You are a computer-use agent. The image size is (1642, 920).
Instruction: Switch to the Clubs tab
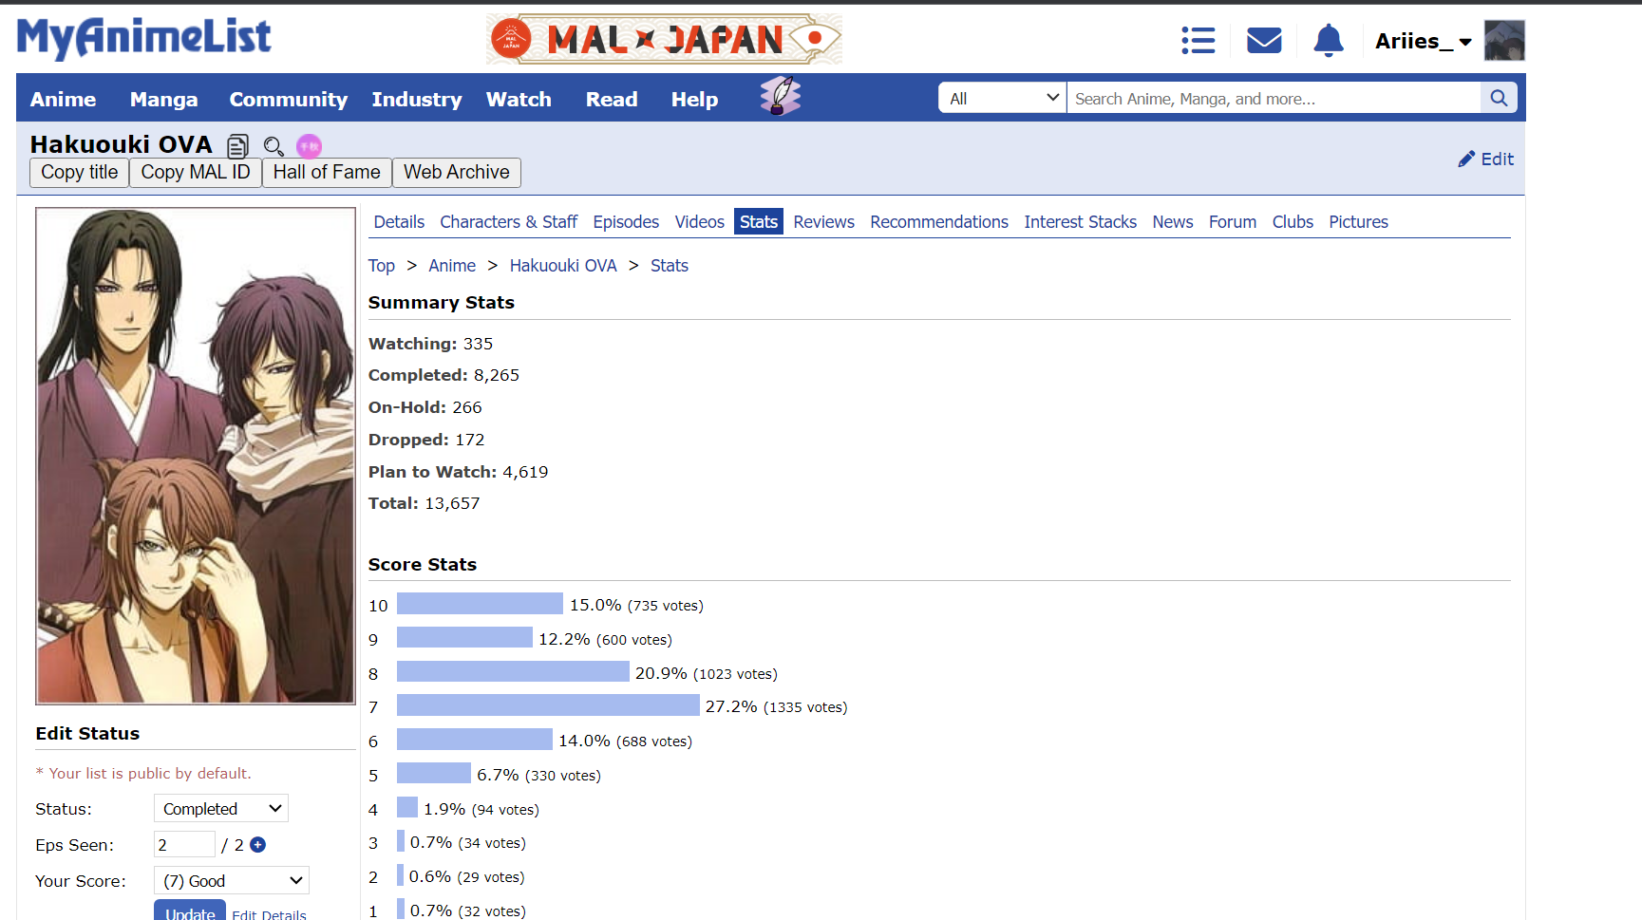point(1293,222)
